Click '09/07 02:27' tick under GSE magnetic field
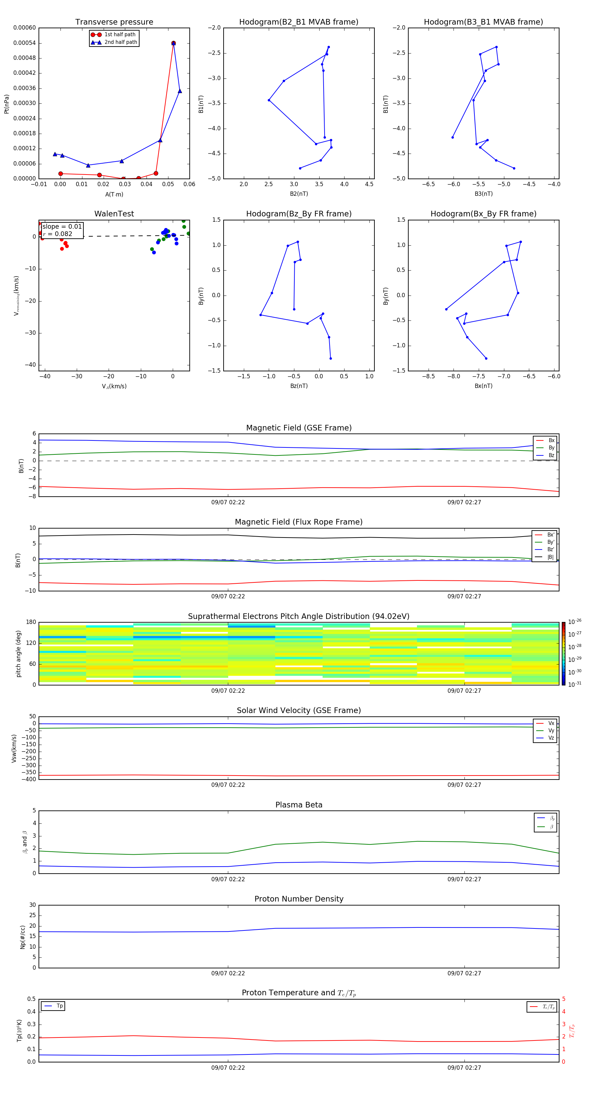The image size is (598, 1097). pyautogui.click(x=464, y=503)
